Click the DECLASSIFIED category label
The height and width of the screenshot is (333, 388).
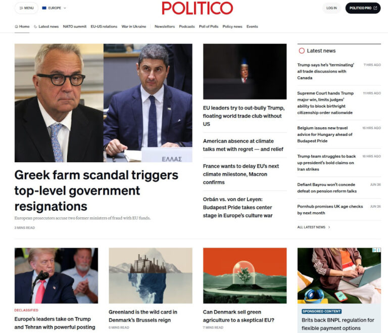tap(26, 310)
